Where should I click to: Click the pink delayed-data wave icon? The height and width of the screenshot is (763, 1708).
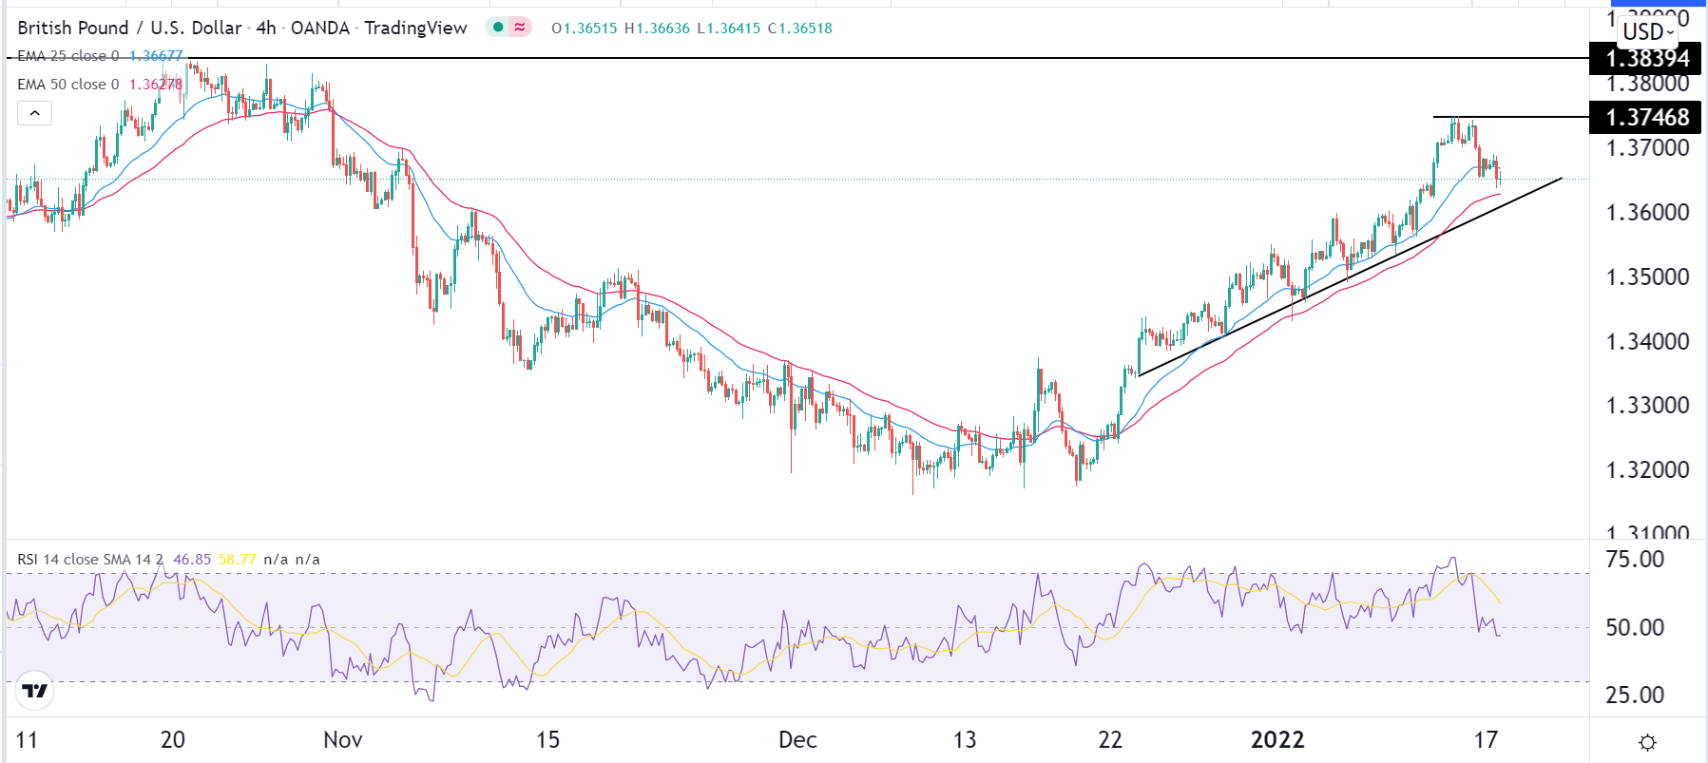[519, 28]
